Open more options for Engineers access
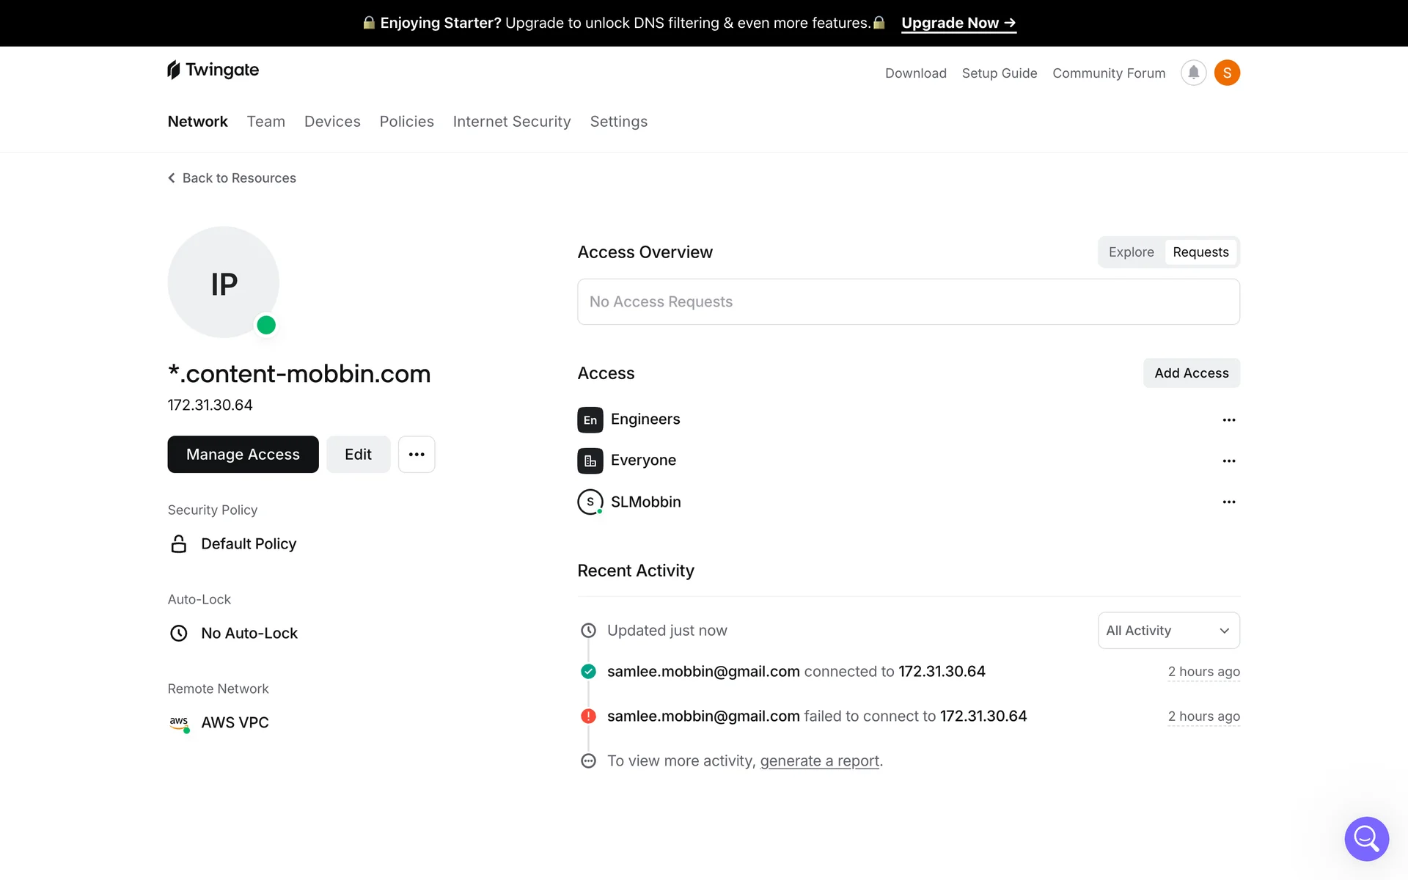Viewport: 1408px width, 880px height. coord(1228,419)
